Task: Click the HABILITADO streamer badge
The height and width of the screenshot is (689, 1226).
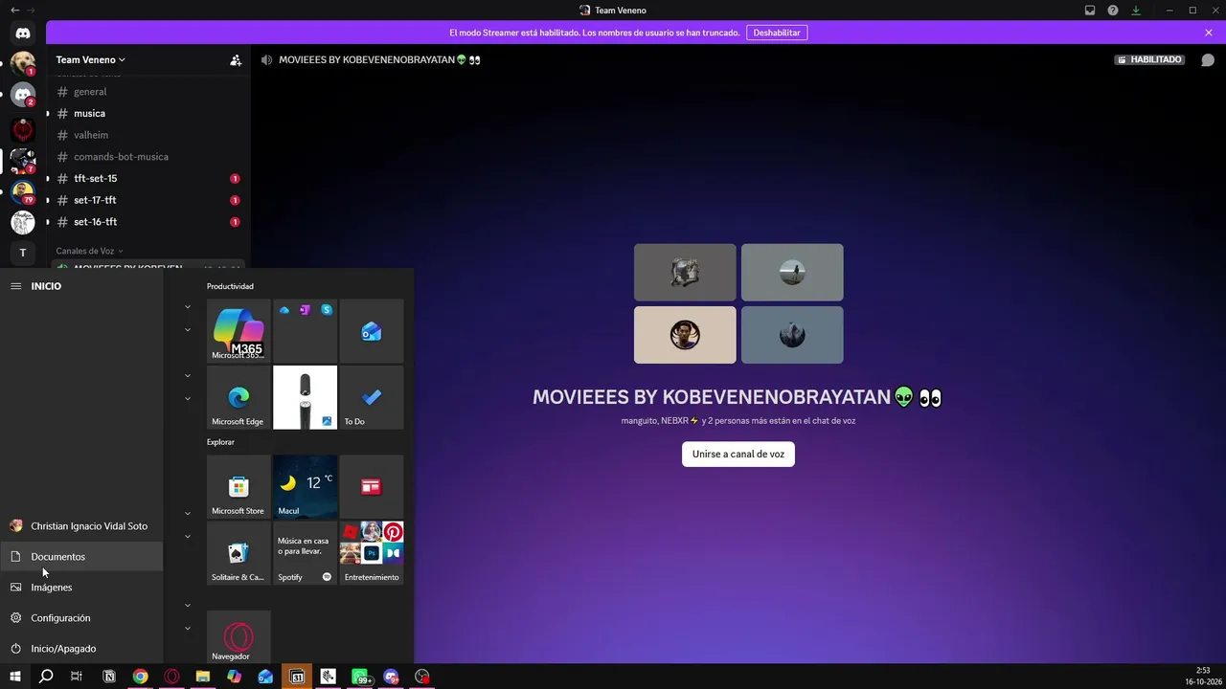Action: coord(1149,59)
